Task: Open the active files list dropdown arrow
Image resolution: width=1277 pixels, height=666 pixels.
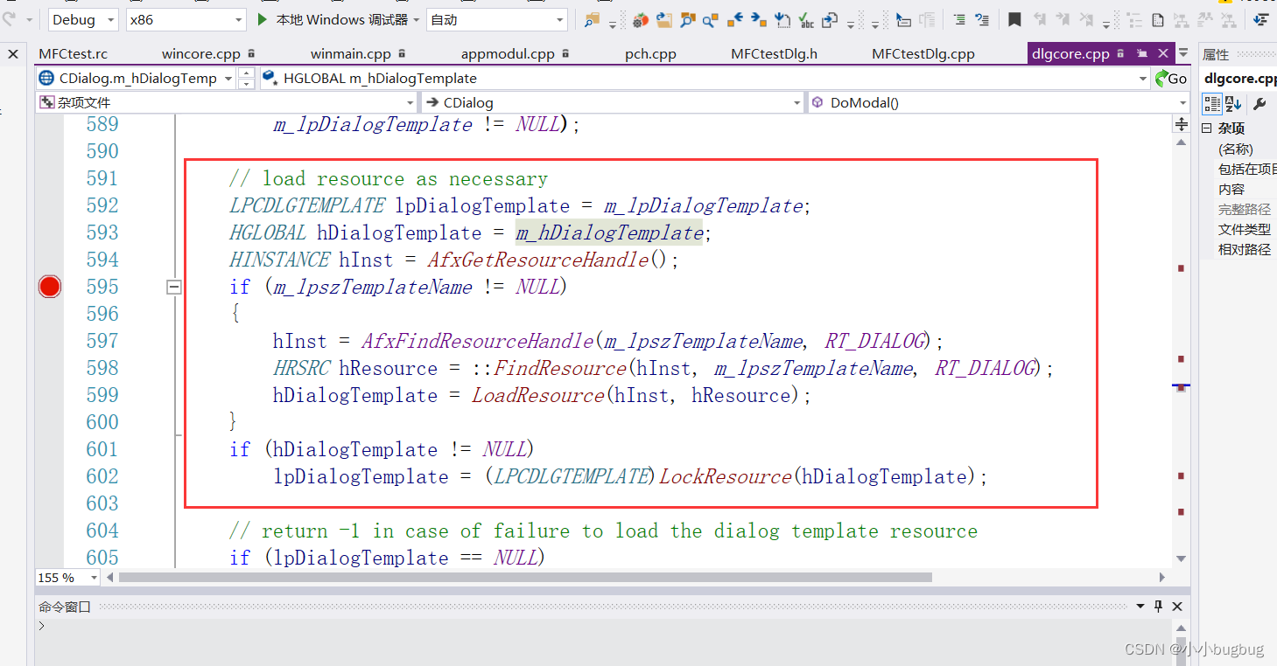Action: (x=1183, y=52)
